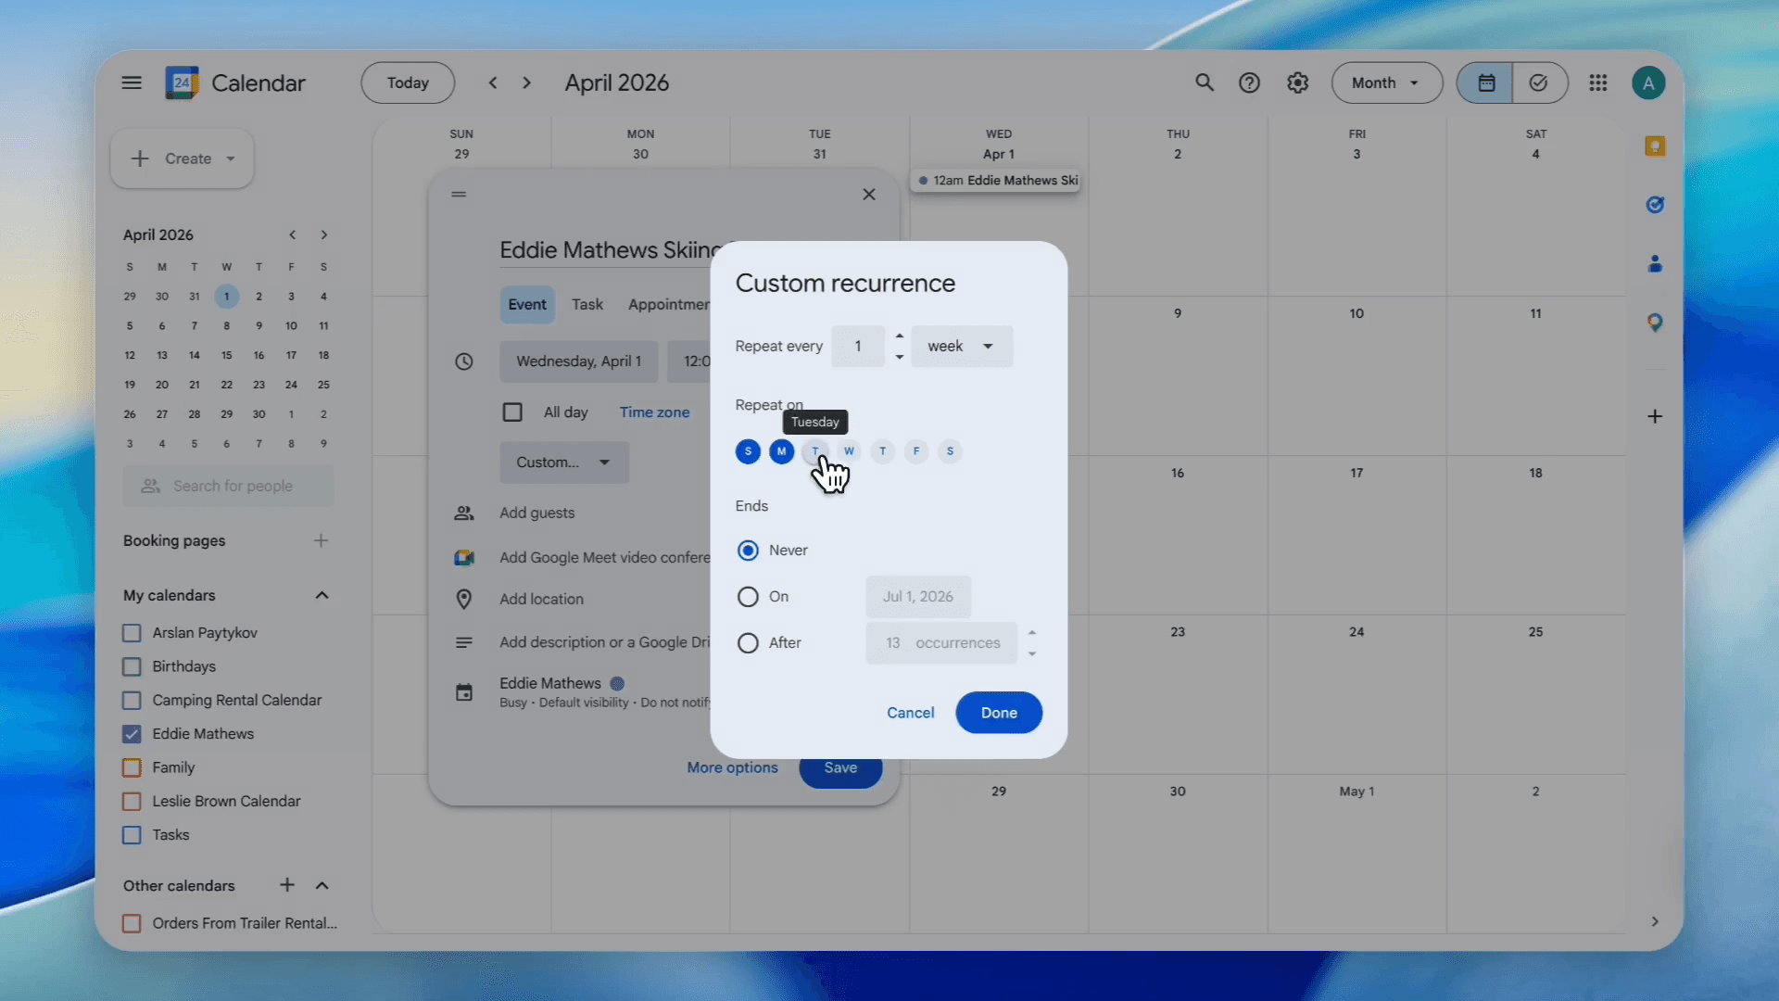The width and height of the screenshot is (1779, 1001).
Task: Open the week frequency dropdown
Action: pyautogui.click(x=962, y=347)
